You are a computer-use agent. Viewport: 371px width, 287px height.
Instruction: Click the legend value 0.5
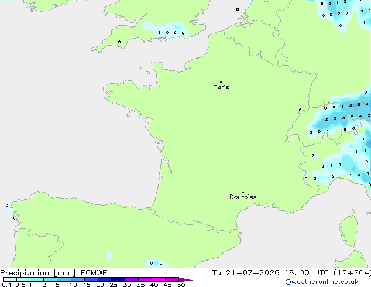click(20, 285)
